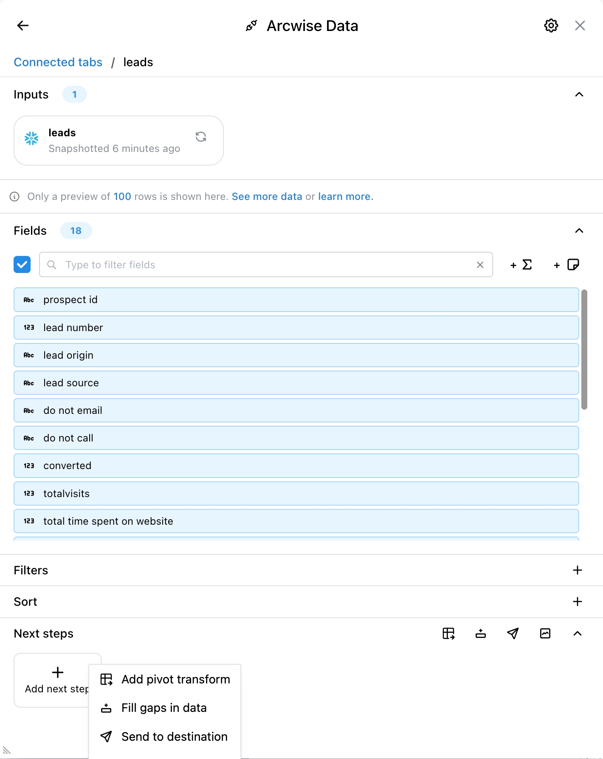Click pivot transform icon in Next steps header
The image size is (603, 759).
click(448, 633)
